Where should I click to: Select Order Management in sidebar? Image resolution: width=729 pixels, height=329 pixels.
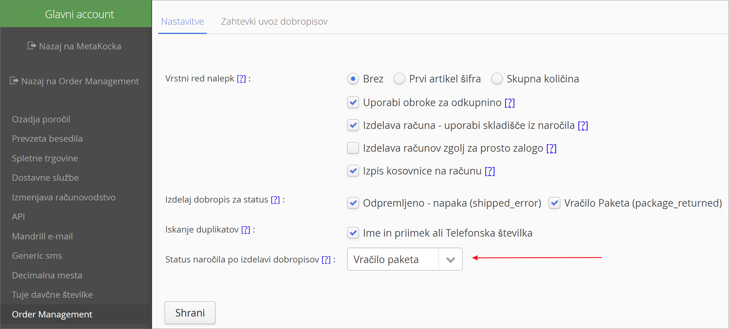(76, 314)
